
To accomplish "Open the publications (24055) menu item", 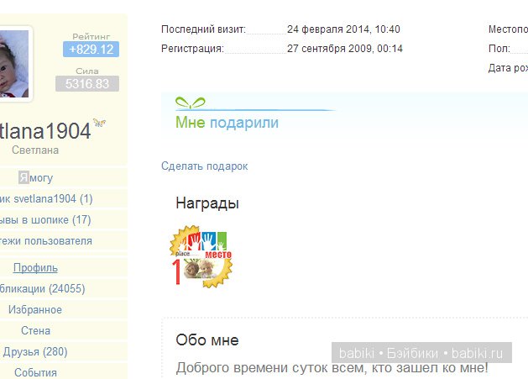I will coord(43,289).
